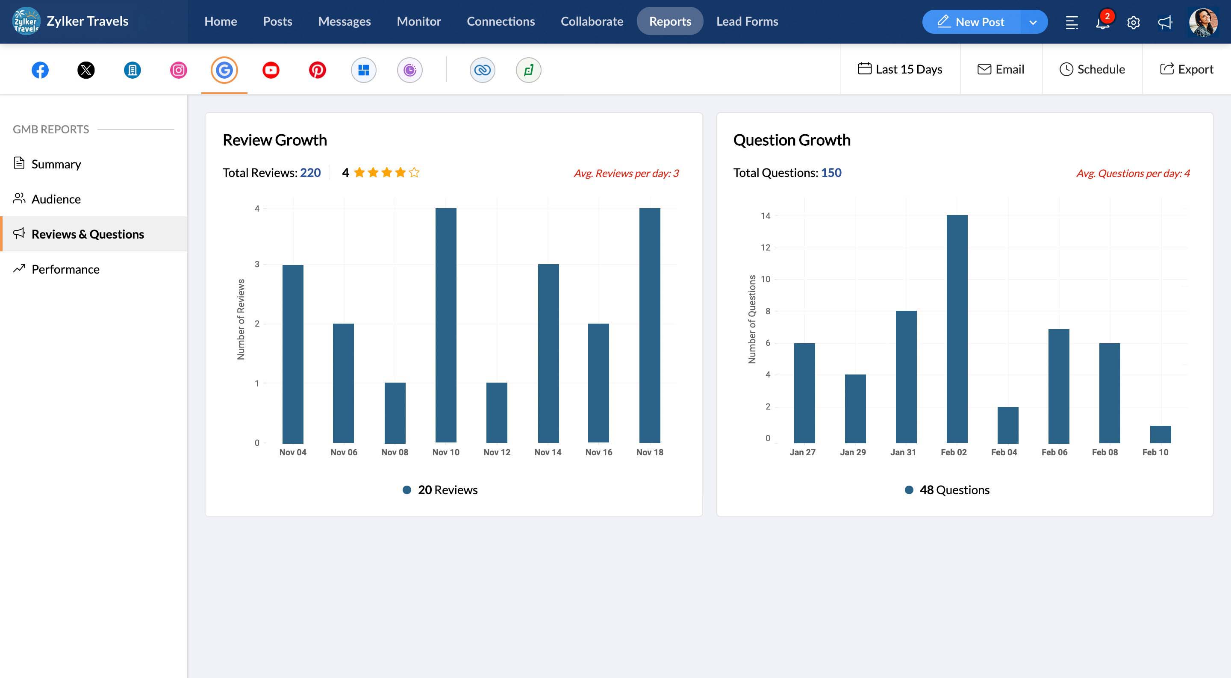The height and width of the screenshot is (678, 1231).
Task: Select the YouTube channel icon
Action: click(x=270, y=69)
